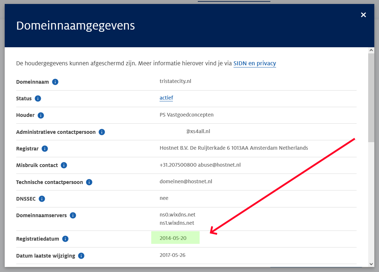Select the holder PS Vastgoedconcepten

pyautogui.click(x=187, y=115)
